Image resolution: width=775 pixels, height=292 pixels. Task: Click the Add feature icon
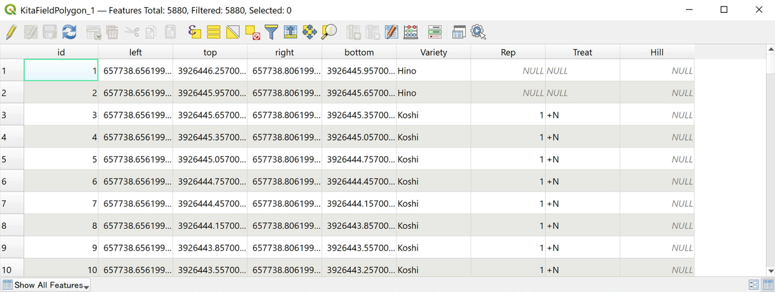tap(94, 32)
